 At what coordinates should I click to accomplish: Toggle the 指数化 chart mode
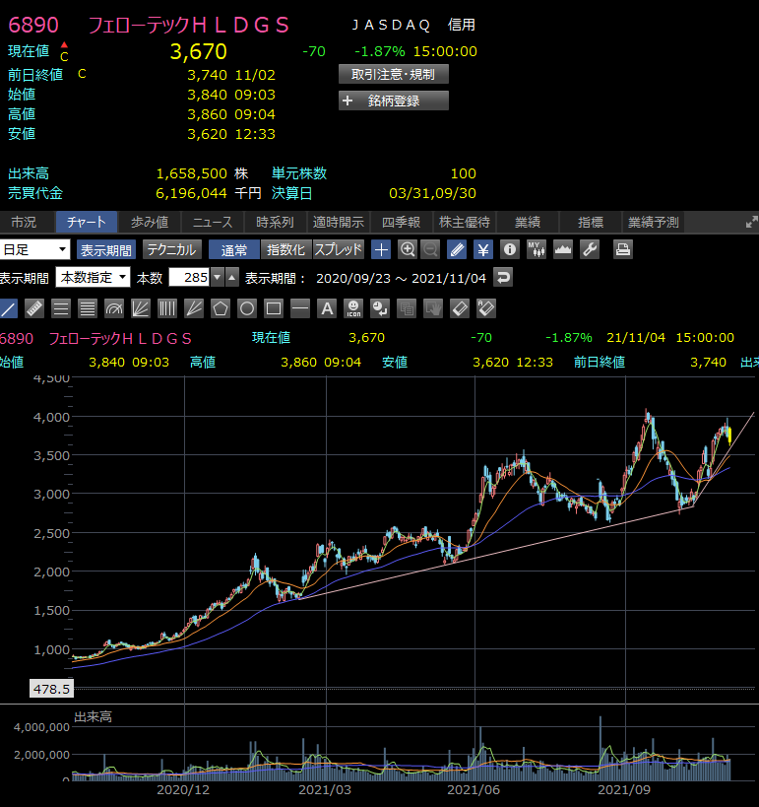[285, 249]
